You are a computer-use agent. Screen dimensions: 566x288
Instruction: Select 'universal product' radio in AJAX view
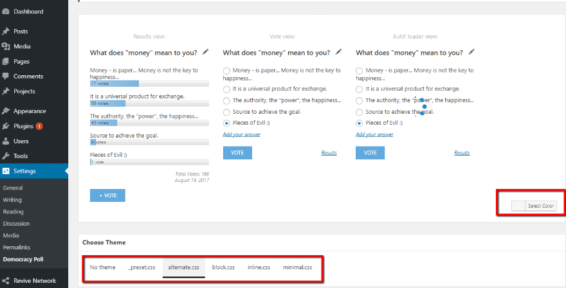point(359,89)
